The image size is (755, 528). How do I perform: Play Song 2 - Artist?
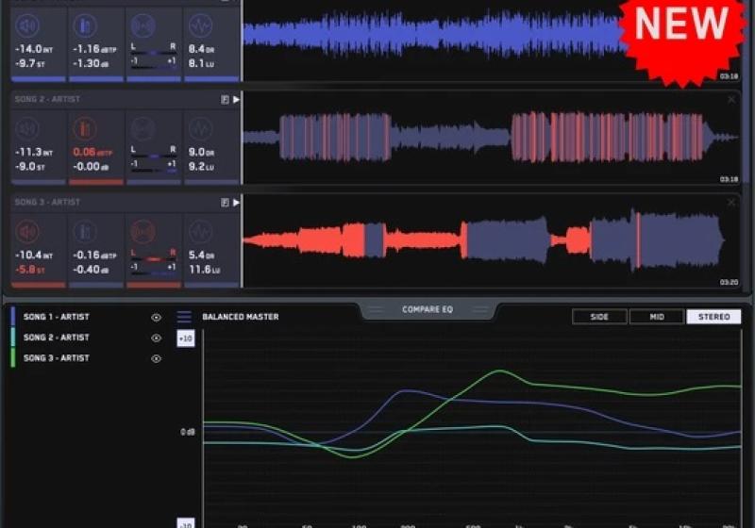tap(236, 100)
